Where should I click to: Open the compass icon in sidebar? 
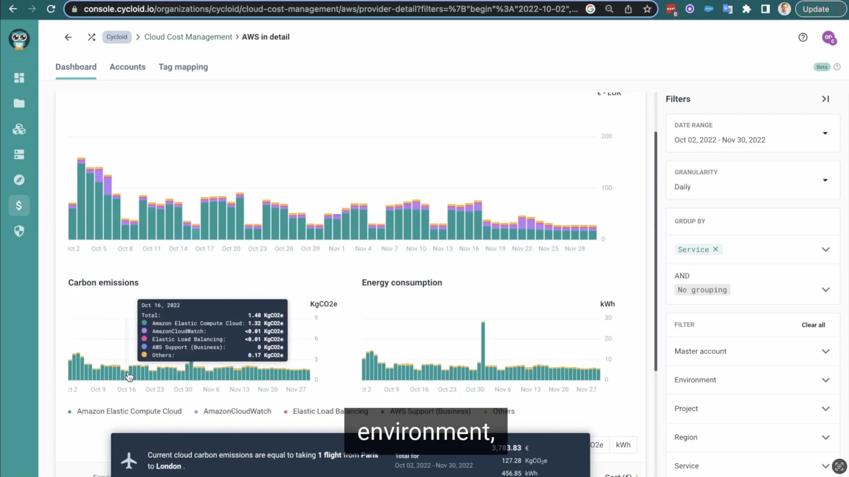pos(19,180)
